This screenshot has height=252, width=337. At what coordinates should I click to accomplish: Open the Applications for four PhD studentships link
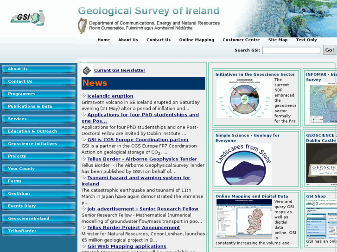pyautogui.click(x=140, y=117)
